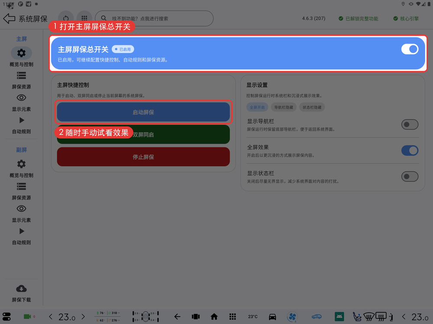
Task: Click the 主屏快捷控制 heading
Action: (73, 85)
